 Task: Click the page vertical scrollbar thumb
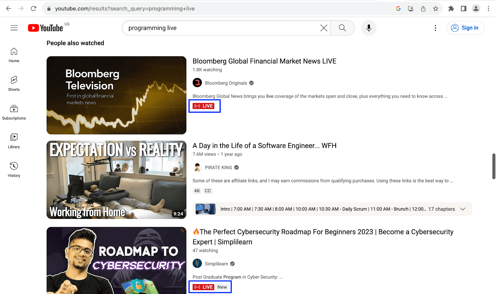tap(494, 166)
